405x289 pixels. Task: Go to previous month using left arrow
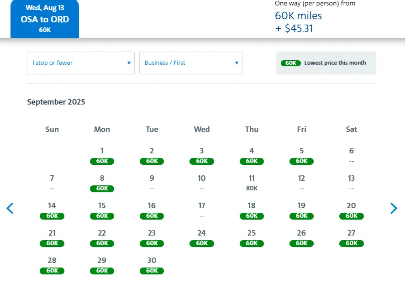10,209
